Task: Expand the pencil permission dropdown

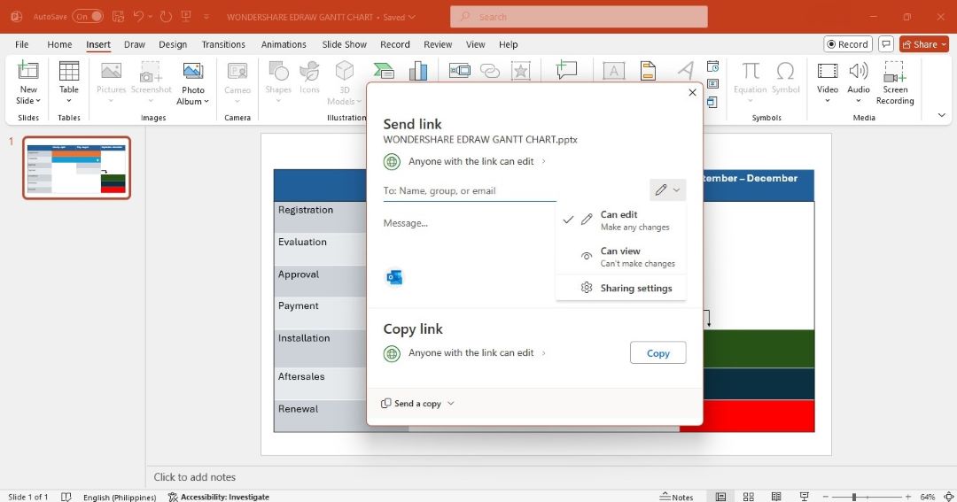Action: [668, 190]
